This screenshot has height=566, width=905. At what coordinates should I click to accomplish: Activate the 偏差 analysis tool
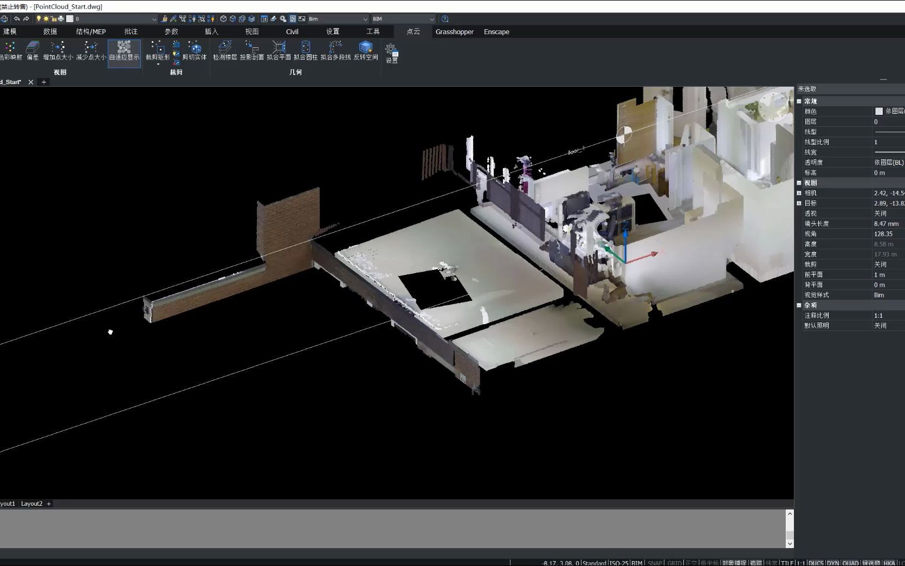[x=32, y=53]
